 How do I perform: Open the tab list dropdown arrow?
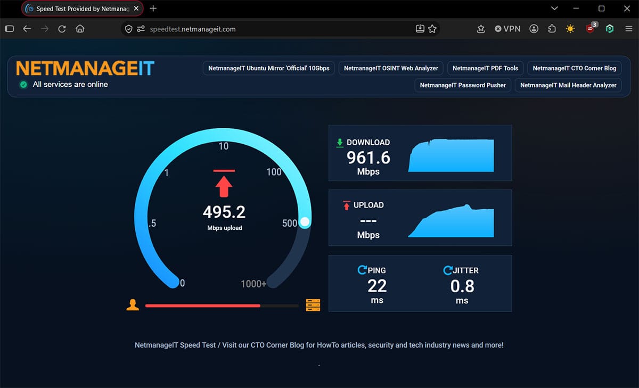coord(554,9)
